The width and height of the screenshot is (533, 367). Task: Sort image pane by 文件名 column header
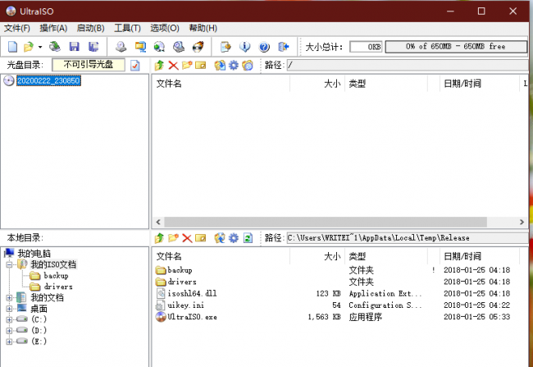[221, 84]
